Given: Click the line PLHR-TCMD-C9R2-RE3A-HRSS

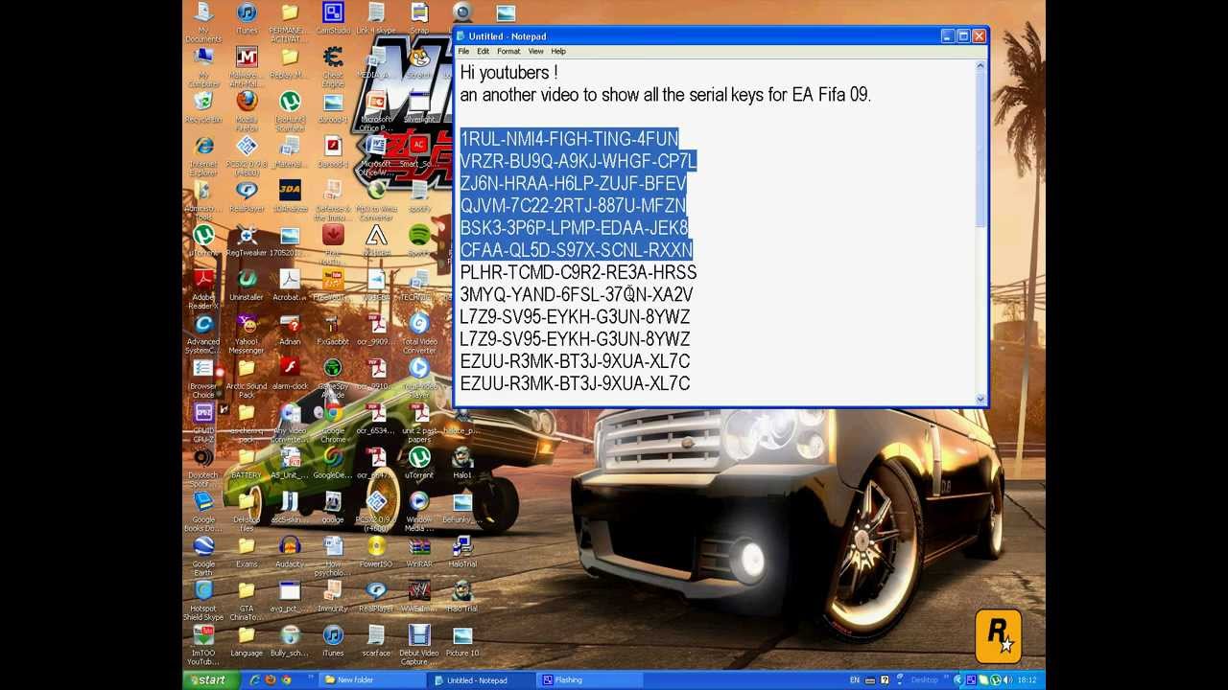Looking at the screenshot, I should pyautogui.click(x=579, y=273).
